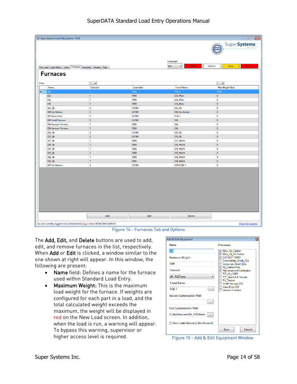
Task: Click the Options button
Action: point(212,66)
